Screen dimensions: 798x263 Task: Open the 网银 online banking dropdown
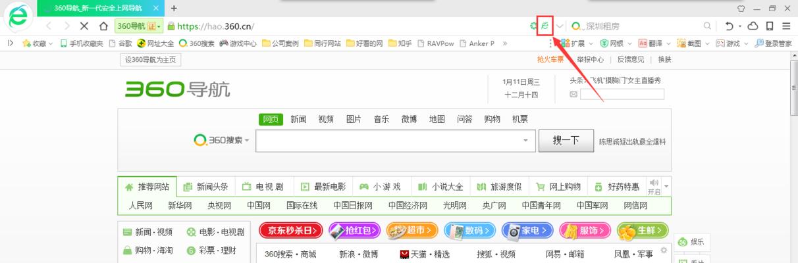[616, 43]
